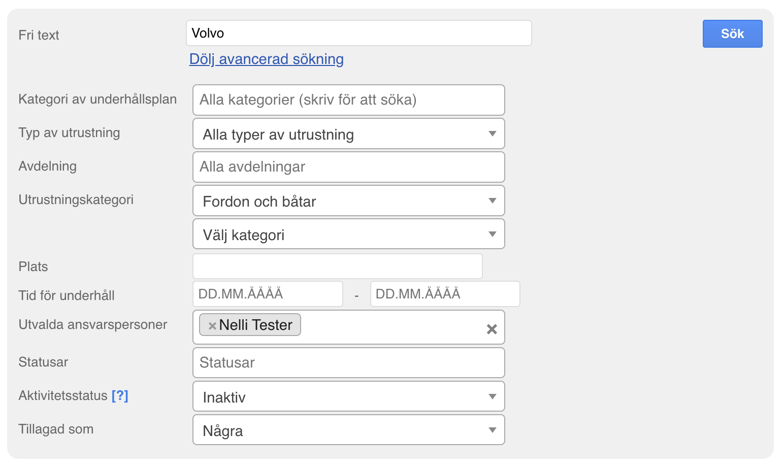
Task: Click the start date field for underhåll
Action: coord(268,294)
